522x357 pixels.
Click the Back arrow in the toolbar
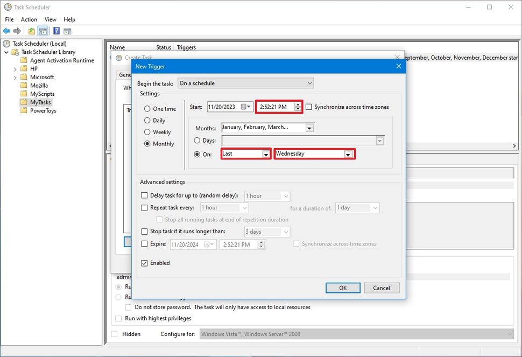(6, 31)
